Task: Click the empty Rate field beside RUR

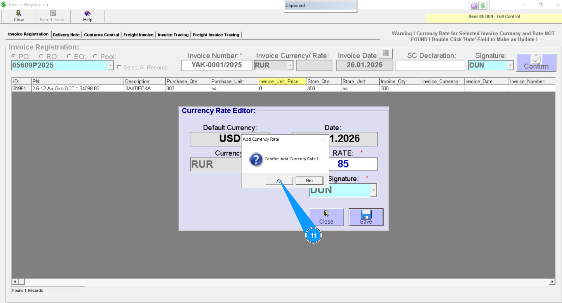Action: [x=314, y=65]
